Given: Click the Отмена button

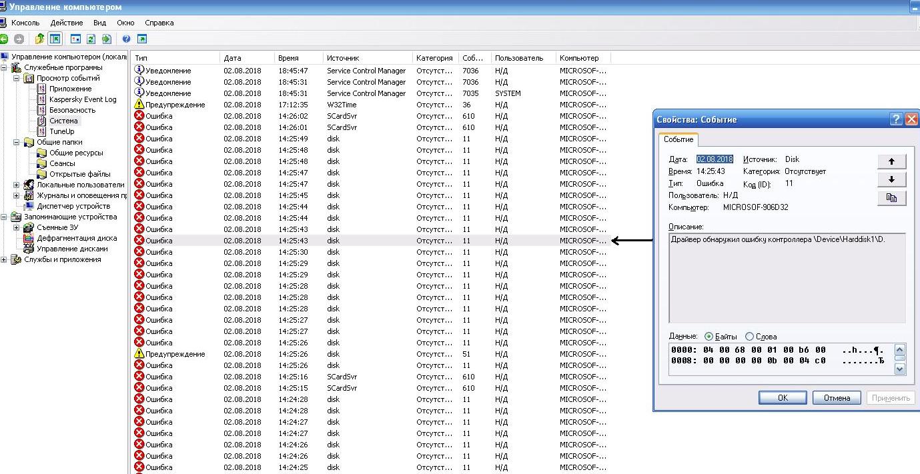Looking at the screenshot, I should [x=837, y=398].
